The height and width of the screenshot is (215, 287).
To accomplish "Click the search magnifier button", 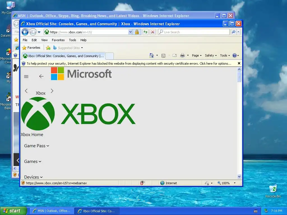I will pos(233,32).
